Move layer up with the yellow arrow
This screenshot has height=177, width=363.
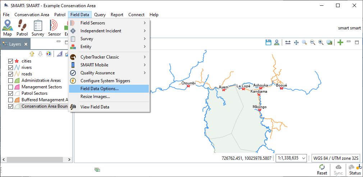tap(32, 54)
